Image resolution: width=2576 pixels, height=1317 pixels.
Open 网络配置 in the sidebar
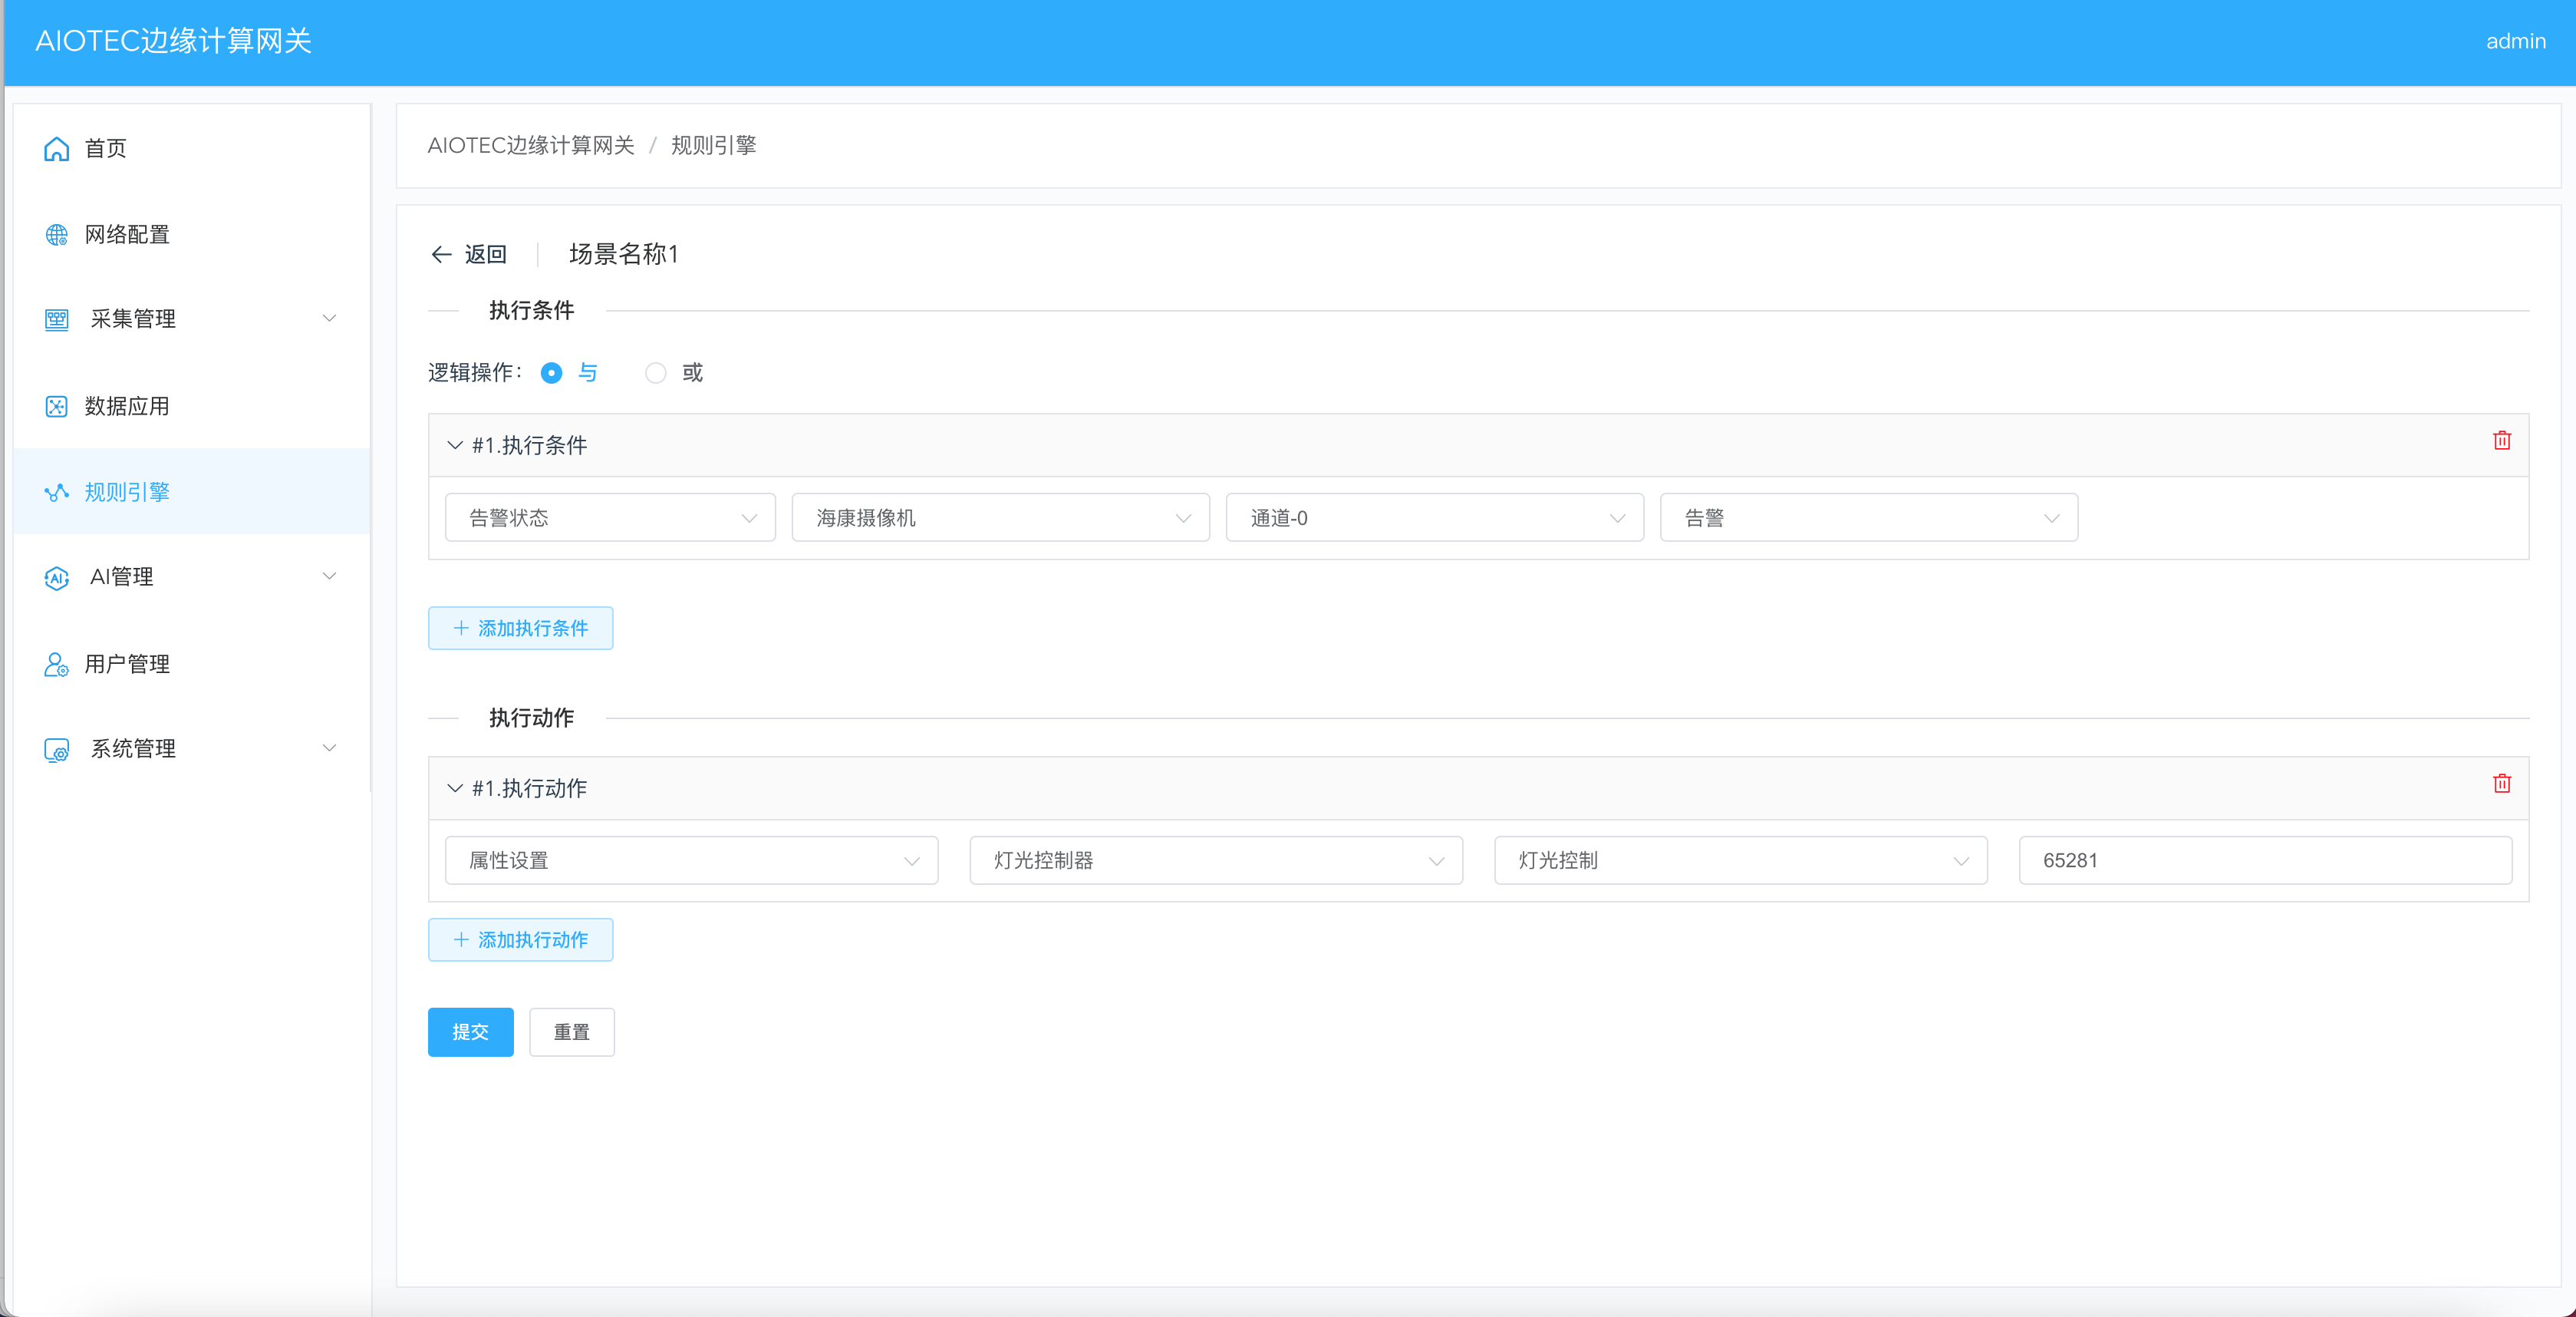tap(192, 235)
